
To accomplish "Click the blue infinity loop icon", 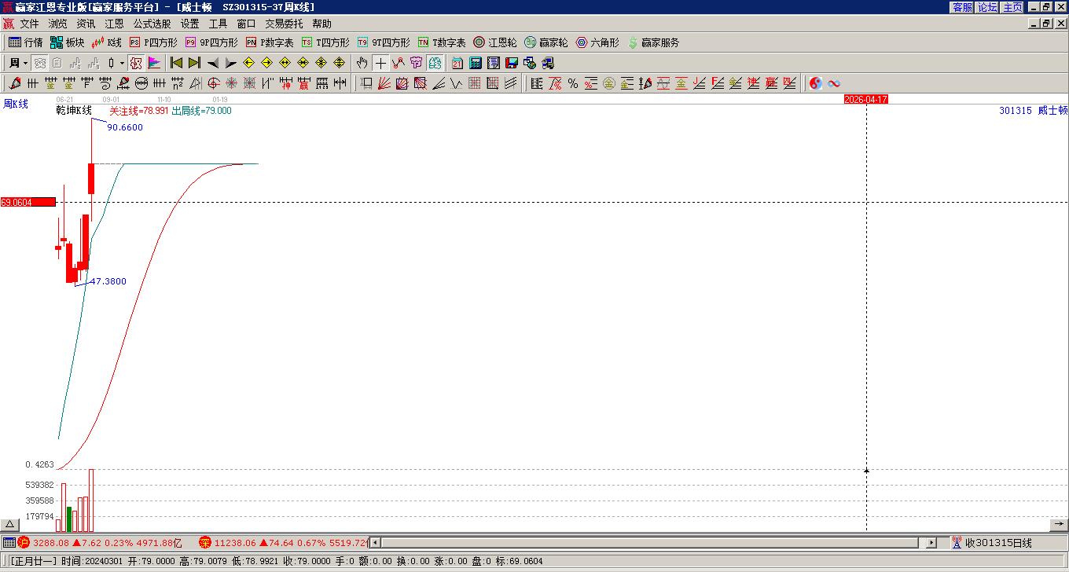I will pyautogui.click(x=834, y=83).
